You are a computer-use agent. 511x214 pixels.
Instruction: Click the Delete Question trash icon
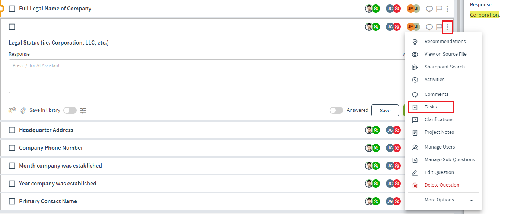pyautogui.click(x=415, y=185)
